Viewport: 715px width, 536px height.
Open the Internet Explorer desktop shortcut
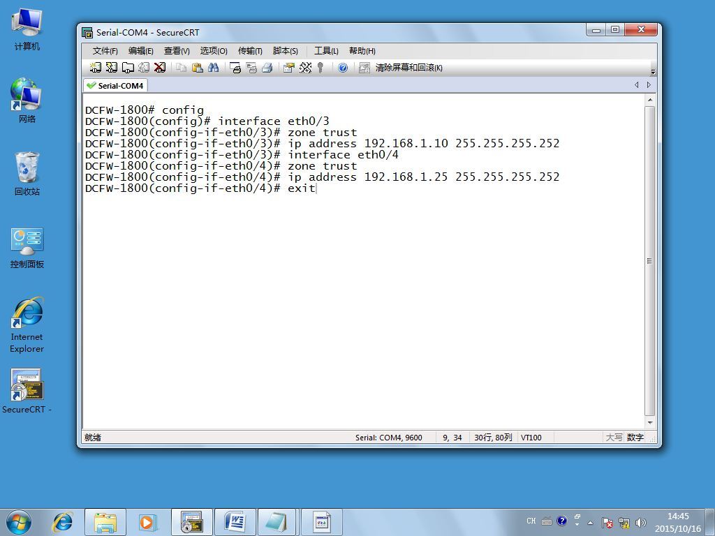coord(27,325)
